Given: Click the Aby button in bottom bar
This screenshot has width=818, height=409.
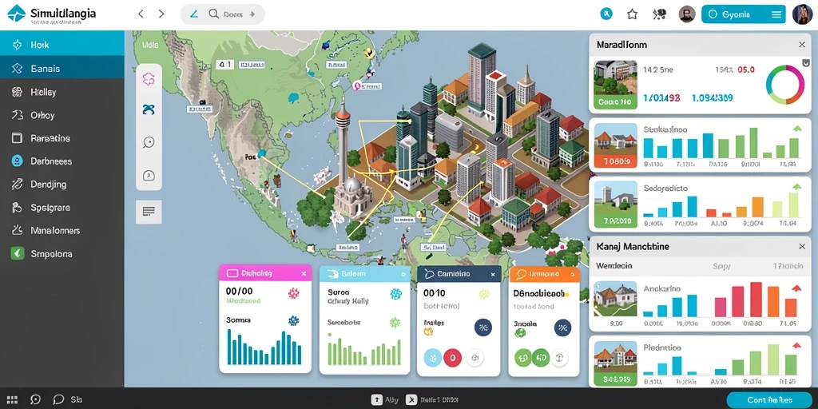Looking at the screenshot, I should click(385, 400).
